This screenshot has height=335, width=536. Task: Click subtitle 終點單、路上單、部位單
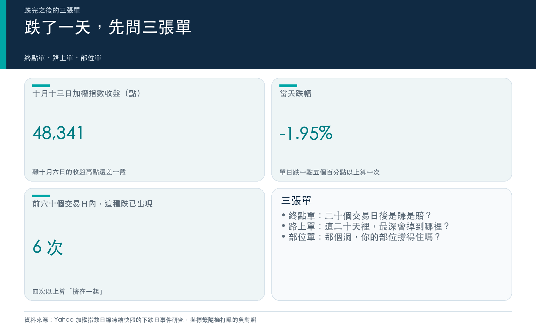tap(63, 58)
